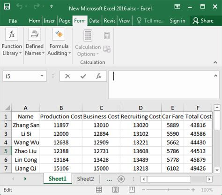Click the Redo arrow in the title bar

[x=37, y=7]
